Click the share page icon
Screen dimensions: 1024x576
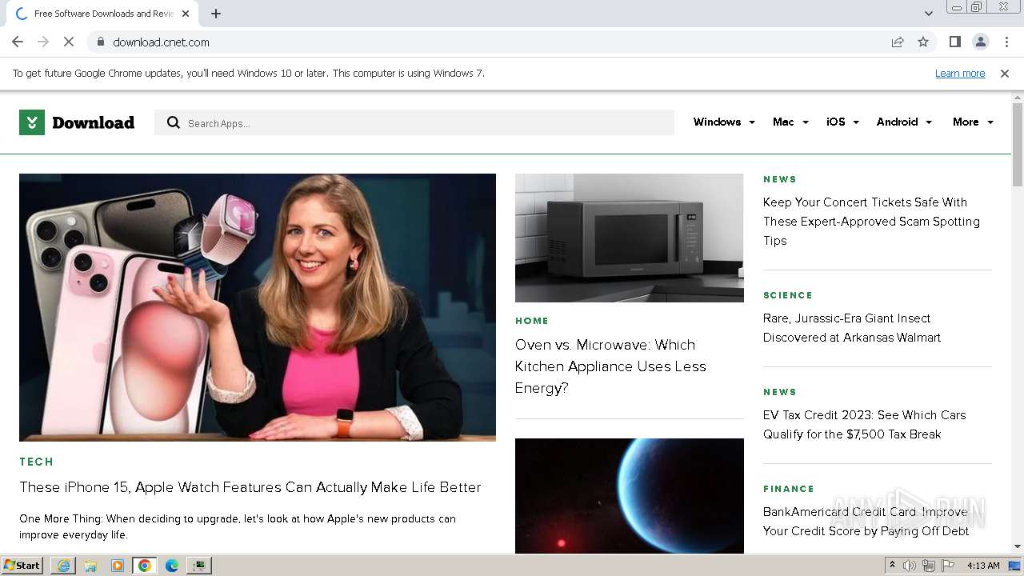coord(898,42)
